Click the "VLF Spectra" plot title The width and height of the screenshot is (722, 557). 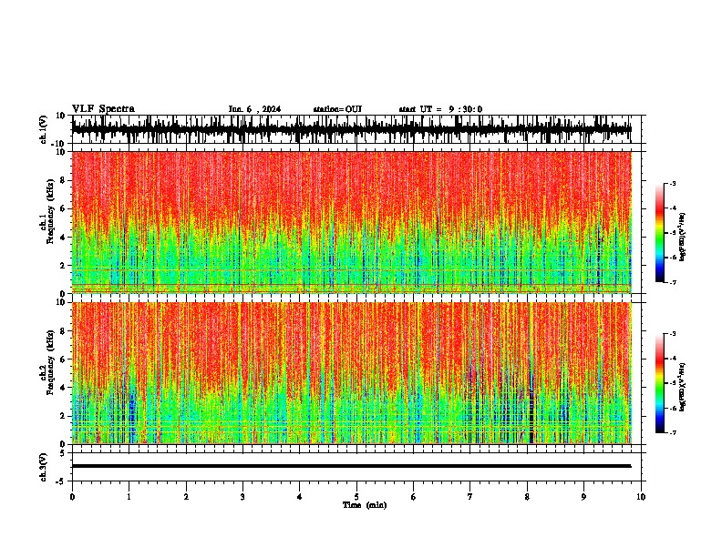103,109
